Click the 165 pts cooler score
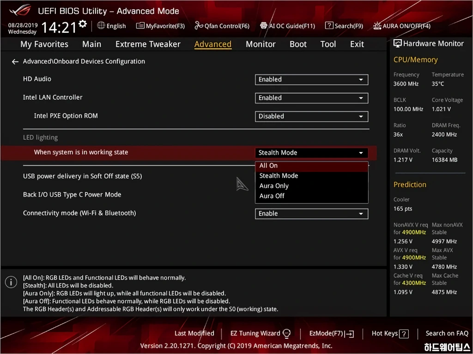This screenshot has width=473, height=354. [x=403, y=209]
